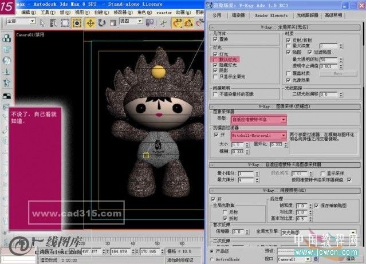Click the reactor Rigid Body Collection icon
This screenshot has width=366, height=264.
click(x=7, y=38)
